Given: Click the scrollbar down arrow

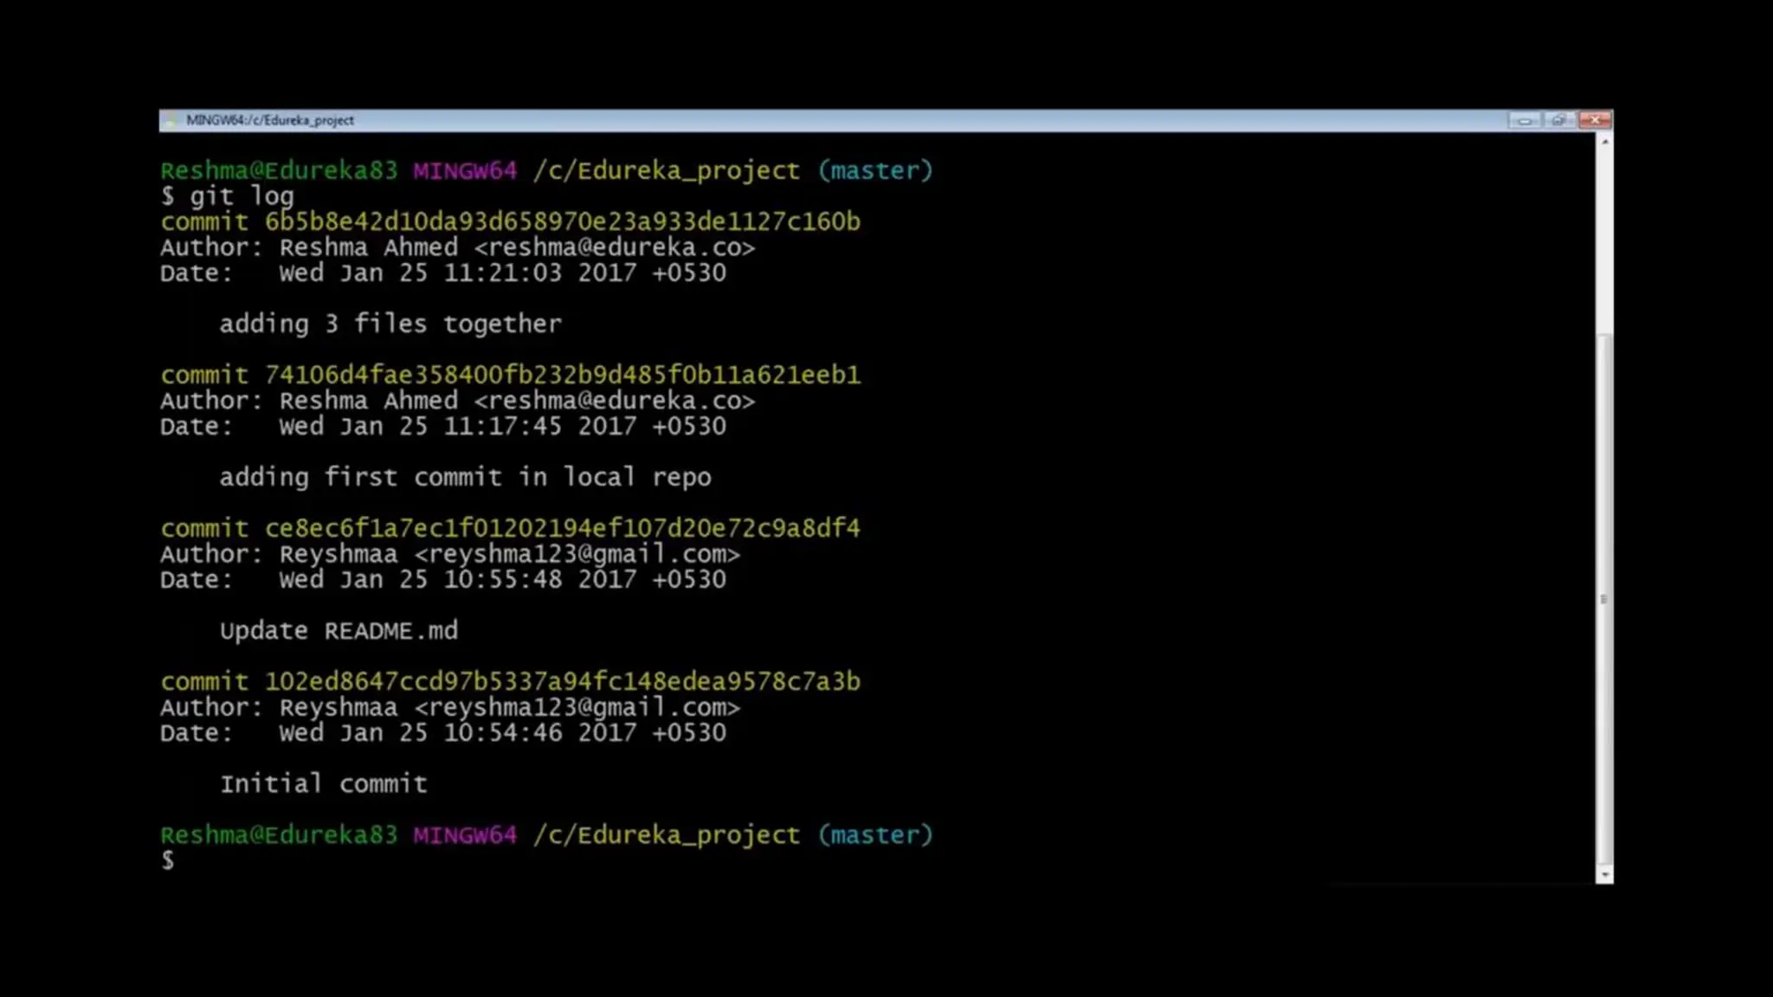Looking at the screenshot, I should click(1604, 875).
